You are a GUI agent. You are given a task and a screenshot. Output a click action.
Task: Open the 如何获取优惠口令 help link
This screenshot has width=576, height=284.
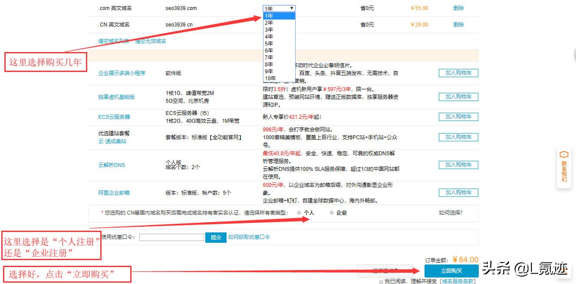click(x=248, y=237)
